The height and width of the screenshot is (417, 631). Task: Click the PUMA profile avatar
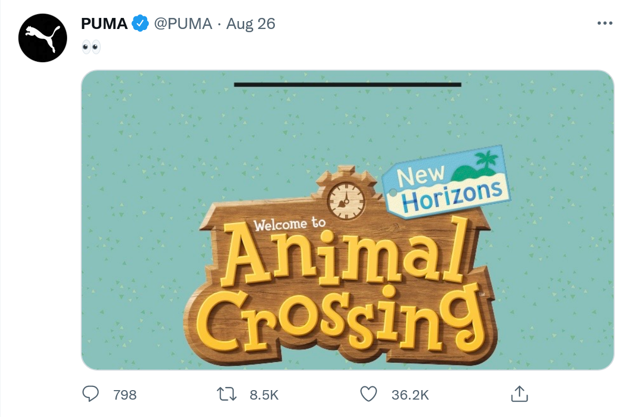click(43, 38)
